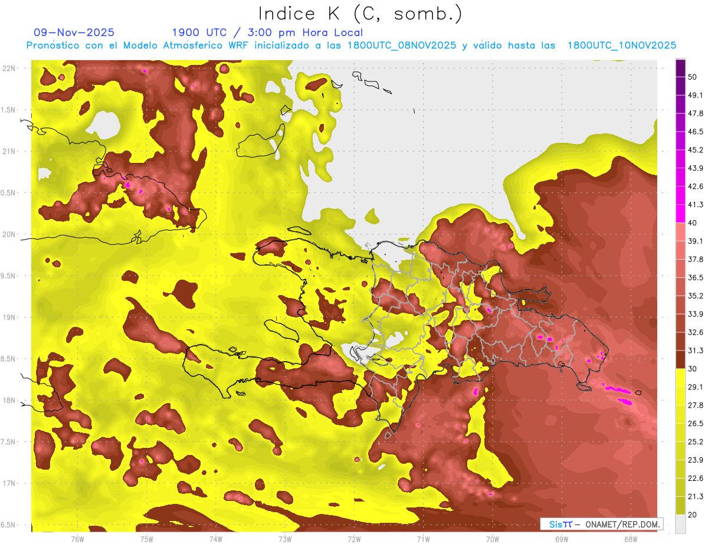Click the colorbar value "49.1"
The height and width of the screenshot is (547, 708).
tap(696, 95)
